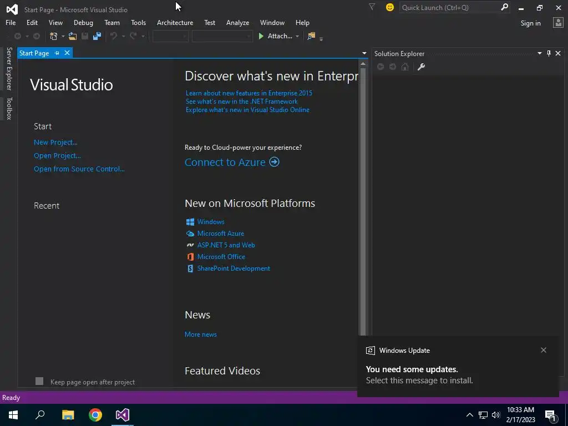Viewport: 568px width, 426px height.
Task: Click the New Project... link
Action: pos(55,143)
